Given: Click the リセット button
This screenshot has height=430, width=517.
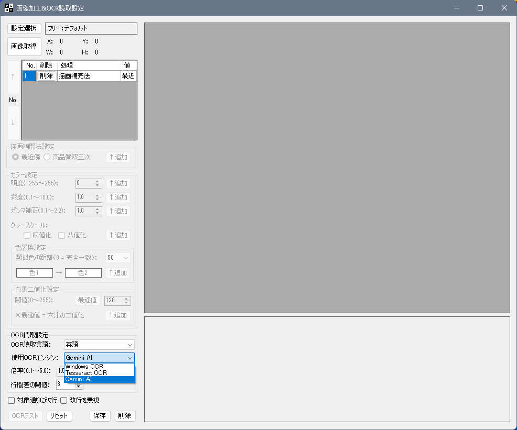Looking at the screenshot, I should [59, 416].
